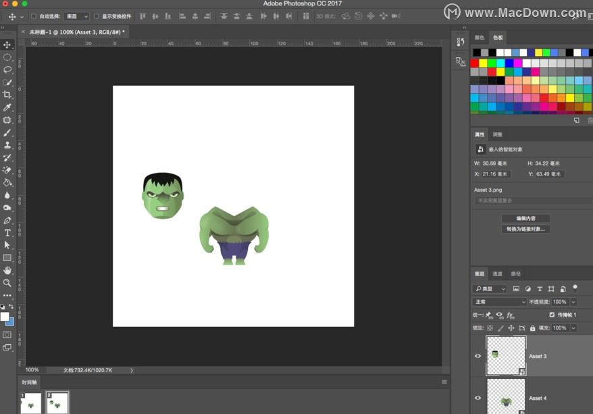Screen dimensions: 593x414
Task: Switch to the 颜色 tab
Action: [x=480, y=38]
